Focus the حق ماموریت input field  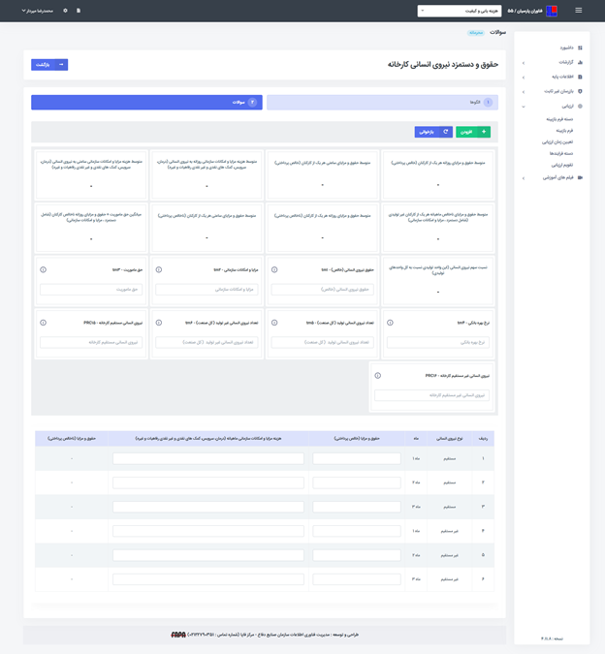coord(91,290)
